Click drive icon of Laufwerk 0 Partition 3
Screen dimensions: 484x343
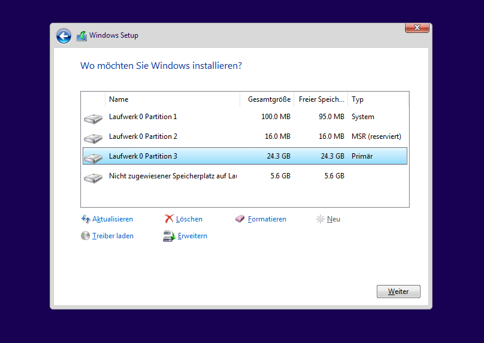point(93,158)
